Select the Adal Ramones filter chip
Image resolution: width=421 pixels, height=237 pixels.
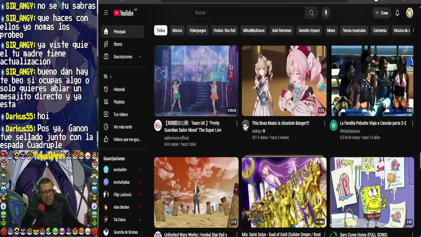coord(282,30)
